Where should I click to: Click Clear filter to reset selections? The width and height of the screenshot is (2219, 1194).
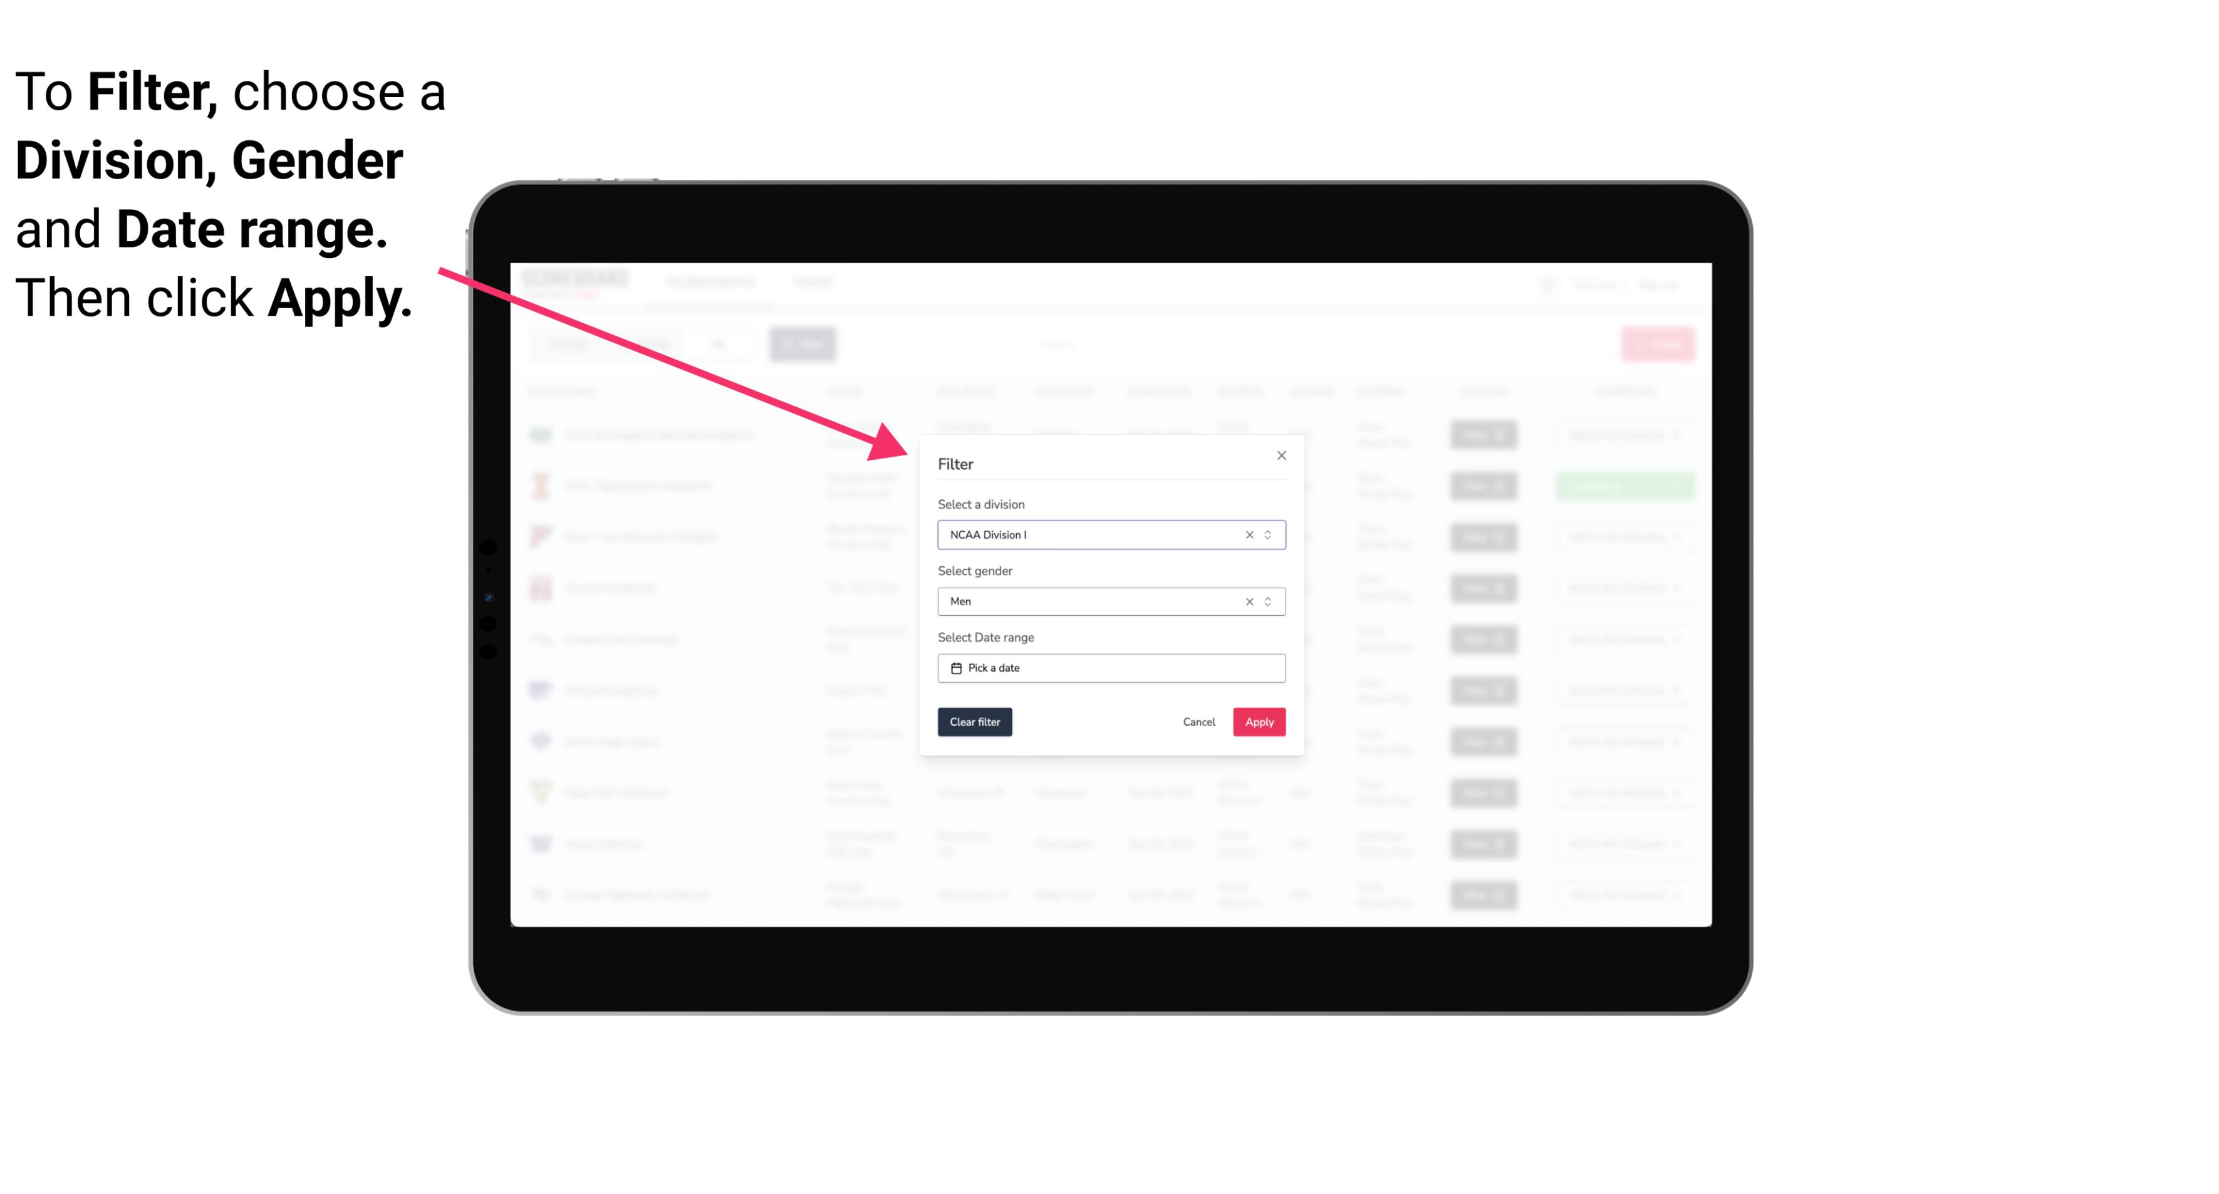[975, 722]
